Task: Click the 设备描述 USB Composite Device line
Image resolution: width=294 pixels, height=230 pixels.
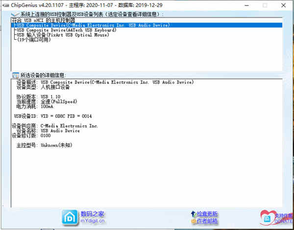Action: coord(105,82)
